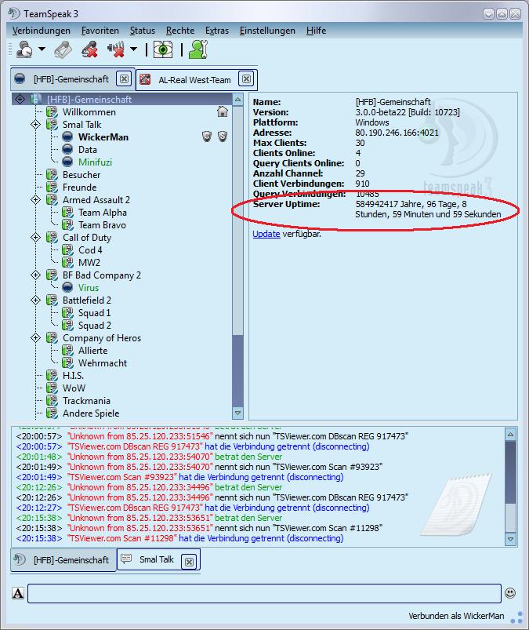The width and height of the screenshot is (529, 630).
Task: Open the Status menu
Action: (143, 31)
